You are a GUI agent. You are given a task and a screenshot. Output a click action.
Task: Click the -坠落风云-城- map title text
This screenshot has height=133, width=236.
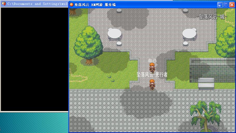[212, 17]
